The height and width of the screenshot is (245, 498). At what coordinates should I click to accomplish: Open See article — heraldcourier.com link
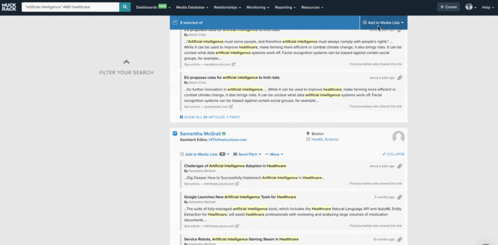click(207, 65)
